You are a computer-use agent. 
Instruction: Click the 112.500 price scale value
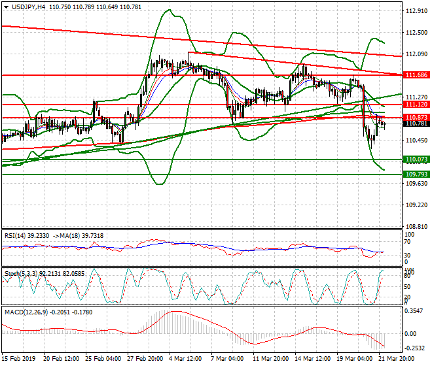point(416,33)
